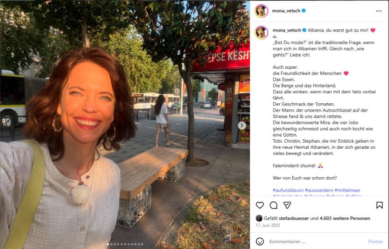This screenshot has width=389, height=249.
Task: Open mona_vetsch username in caption
Action: [x=287, y=30]
